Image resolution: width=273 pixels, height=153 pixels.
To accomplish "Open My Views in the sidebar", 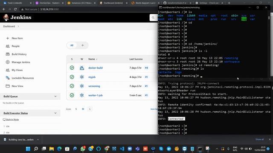I will 17,70.
